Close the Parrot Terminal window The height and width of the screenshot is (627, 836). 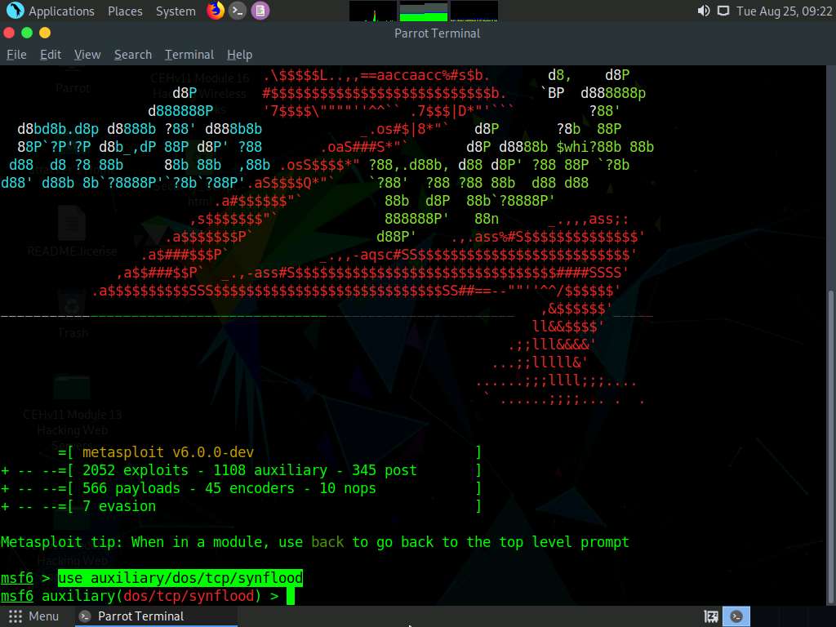[x=8, y=33]
